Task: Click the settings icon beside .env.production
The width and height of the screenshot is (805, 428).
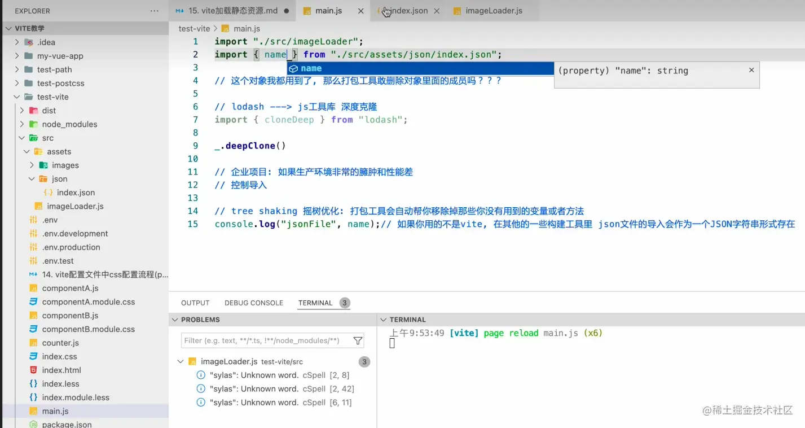Action: point(33,247)
